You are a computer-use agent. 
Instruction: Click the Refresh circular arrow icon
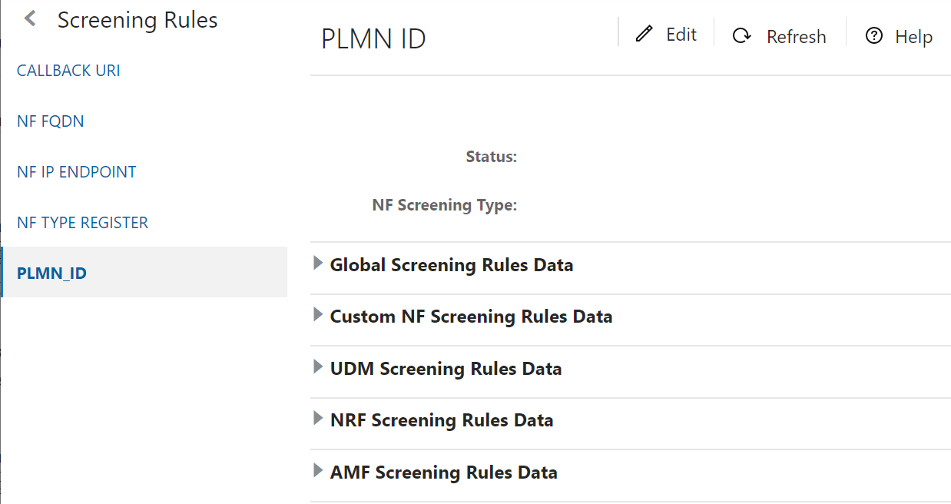pos(741,35)
